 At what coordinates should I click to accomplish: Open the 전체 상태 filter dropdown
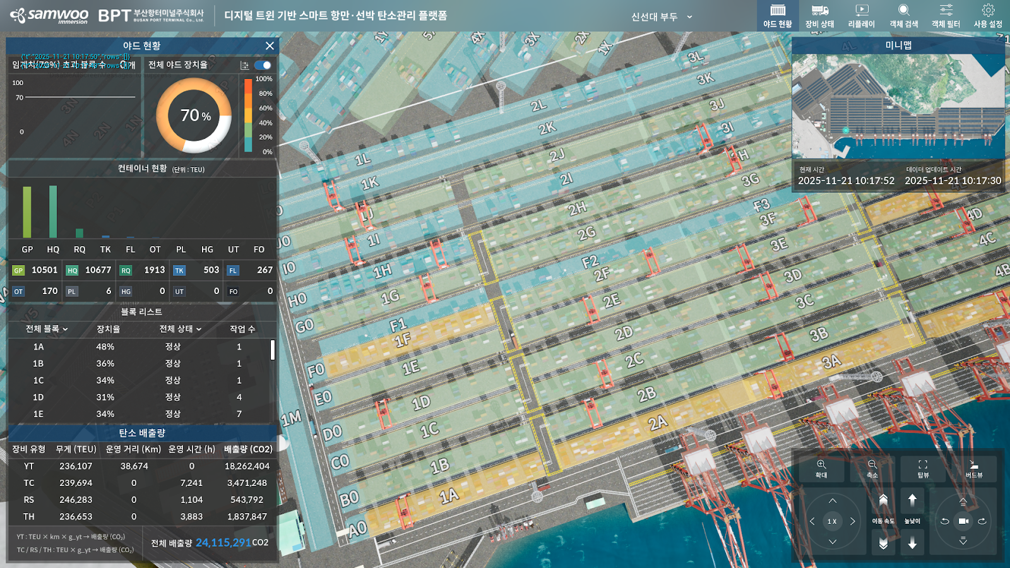[180, 329]
